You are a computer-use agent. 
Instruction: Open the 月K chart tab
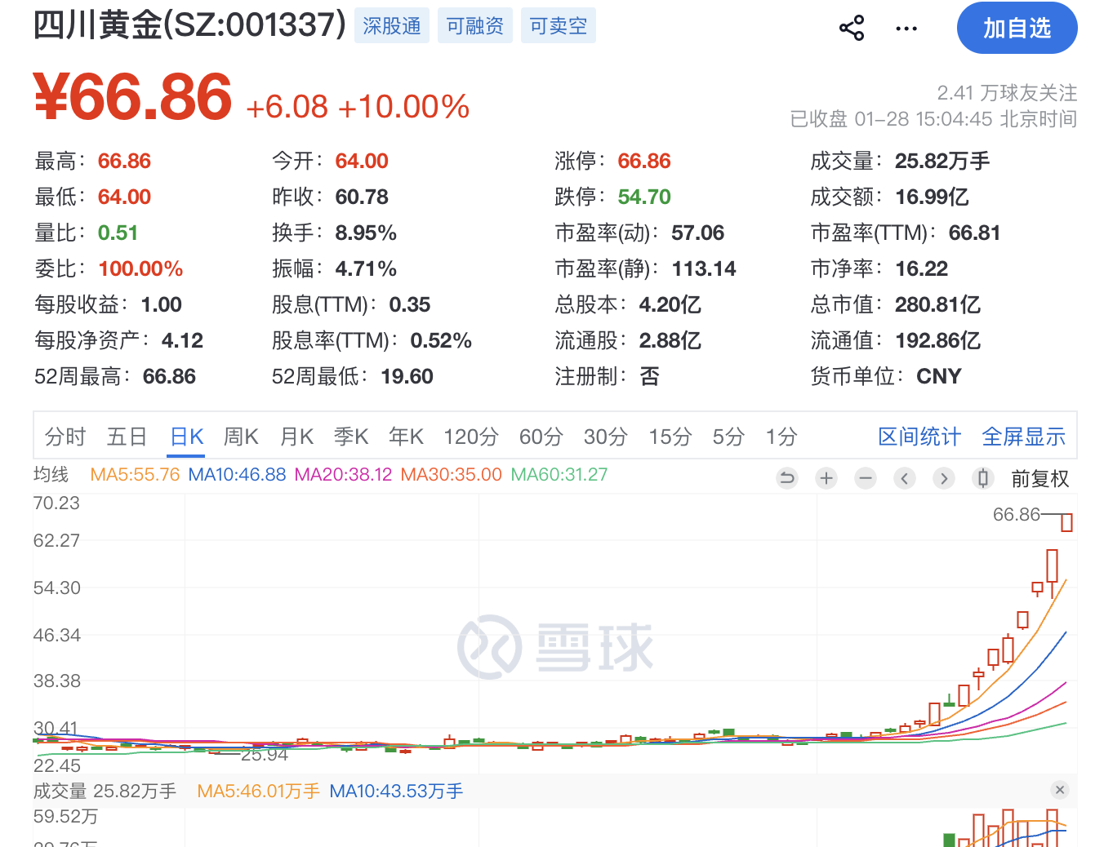click(296, 437)
